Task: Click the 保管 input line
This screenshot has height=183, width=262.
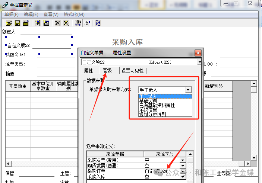Action: point(37,174)
